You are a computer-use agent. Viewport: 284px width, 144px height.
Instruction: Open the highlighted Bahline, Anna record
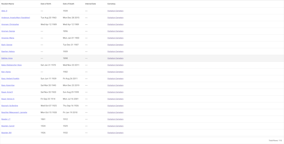tap(7, 58)
